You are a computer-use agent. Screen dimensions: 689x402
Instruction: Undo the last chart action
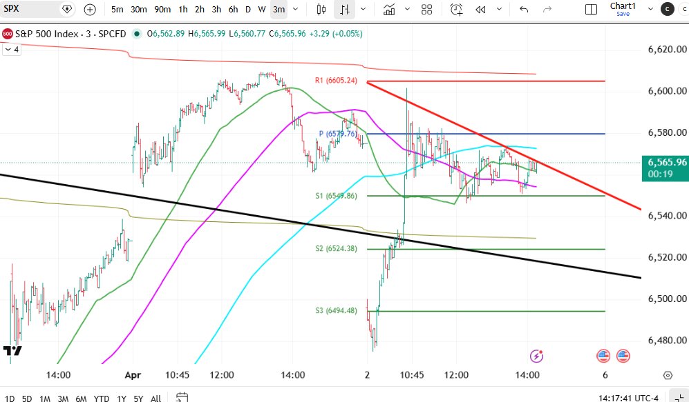(524, 9)
